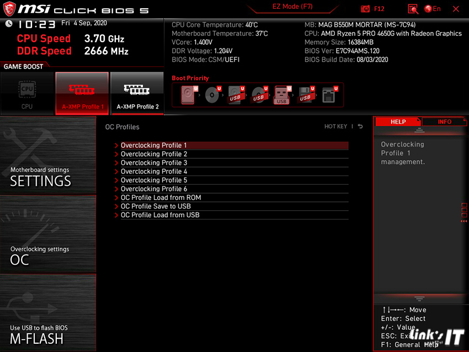Switch to the HELP tab
469x352 pixels.
[398, 122]
